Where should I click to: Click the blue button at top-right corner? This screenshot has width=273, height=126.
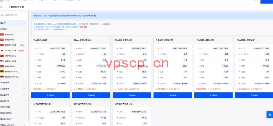[x=267, y=1]
